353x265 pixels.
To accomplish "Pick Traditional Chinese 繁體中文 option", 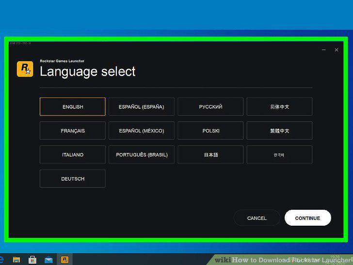I will (x=279, y=131).
